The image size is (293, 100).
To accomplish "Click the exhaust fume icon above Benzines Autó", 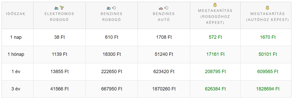I will [166, 8].
